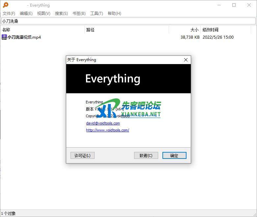Click the MP4 file icon in results
This screenshot has width=257, height=217.
pos(4,37)
